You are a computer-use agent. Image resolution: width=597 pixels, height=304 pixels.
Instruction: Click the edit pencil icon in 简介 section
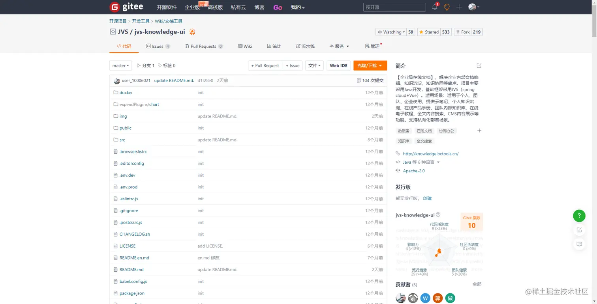479,65
